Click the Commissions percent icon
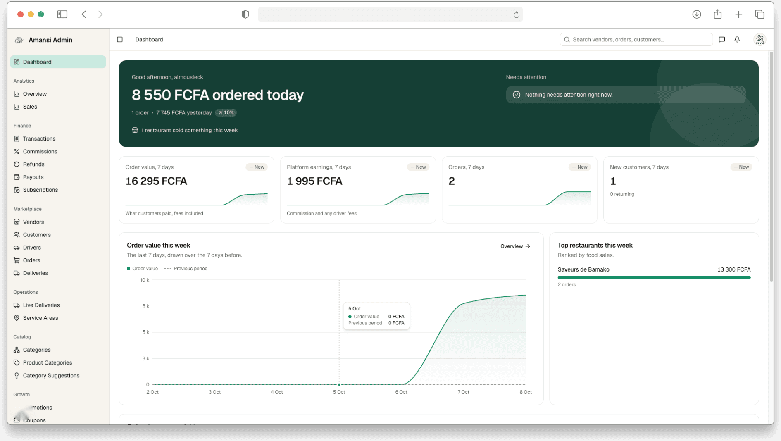The height and width of the screenshot is (441, 781). pyautogui.click(x=17, y=152)
